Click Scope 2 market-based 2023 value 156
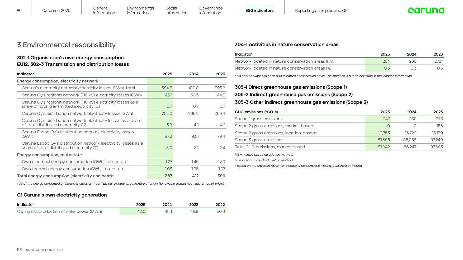This screenshot has width=463, height=260. pos(440,126)
